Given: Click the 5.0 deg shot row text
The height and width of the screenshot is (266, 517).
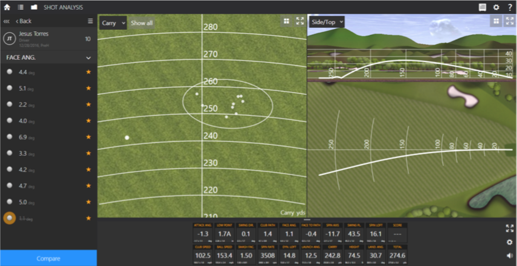Looking at the screenshot, I should (x=27, y=202).
